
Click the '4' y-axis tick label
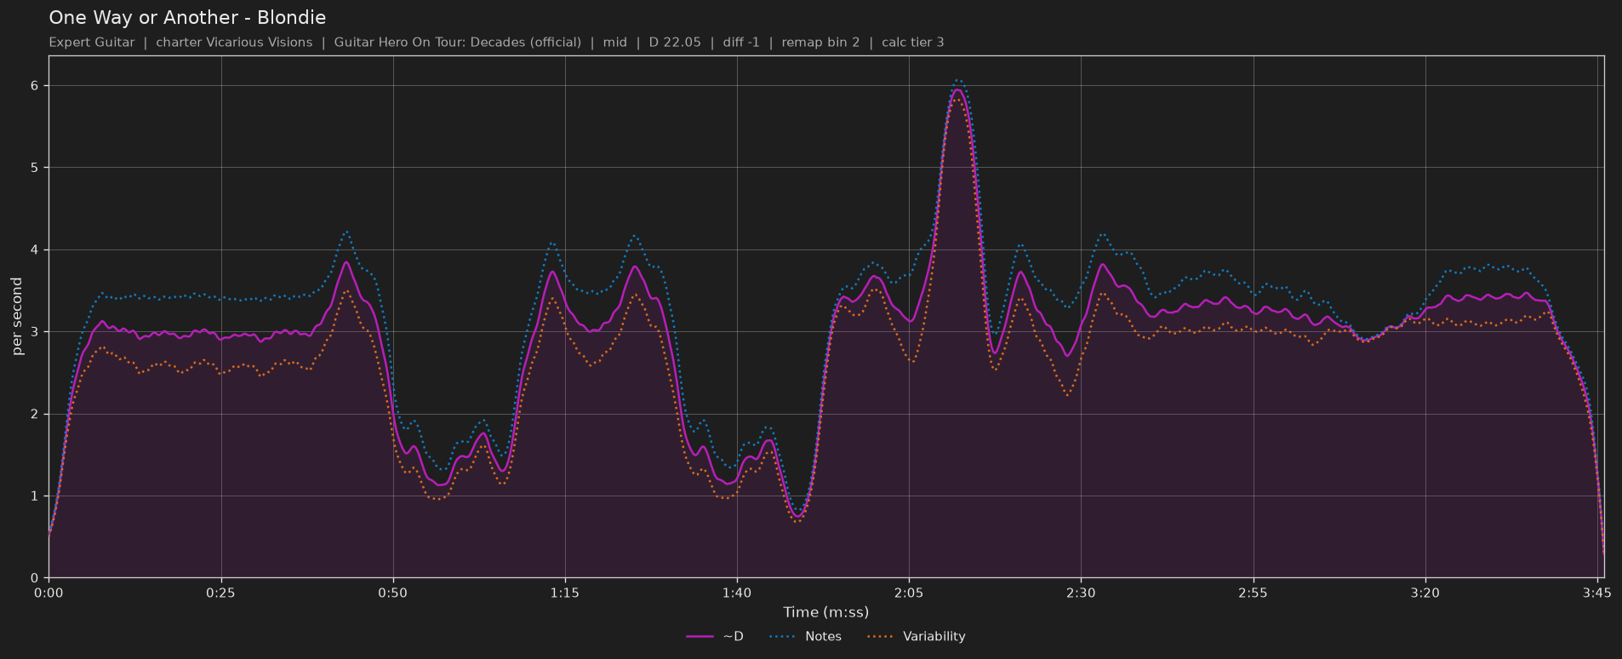tap(36, 250)
